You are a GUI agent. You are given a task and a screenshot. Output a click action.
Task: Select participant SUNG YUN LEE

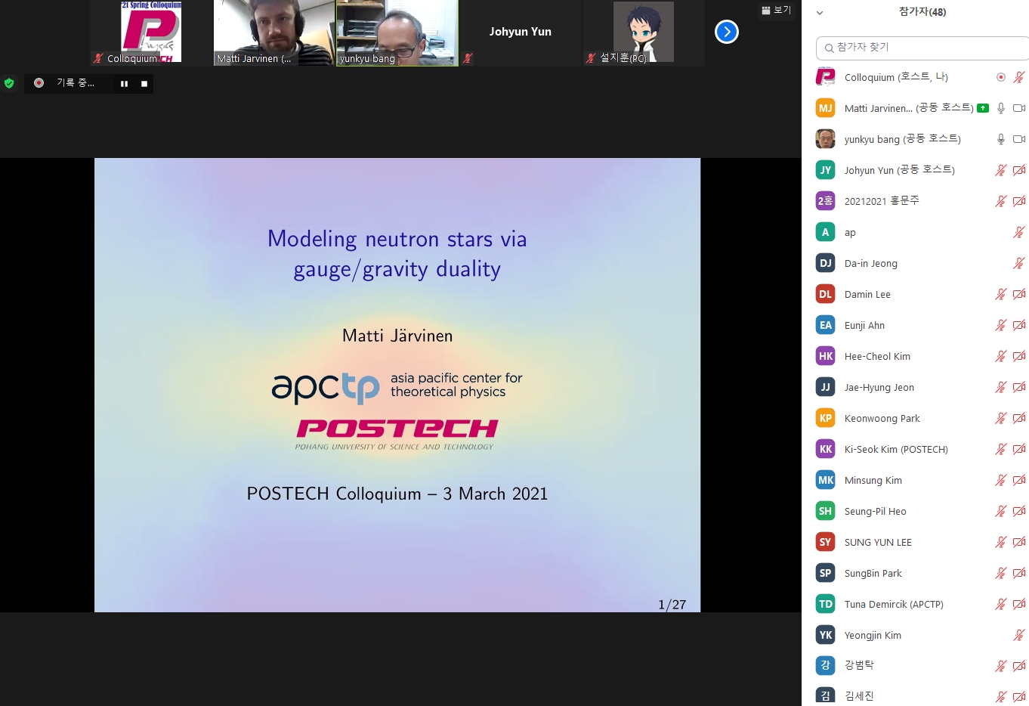(x=878, y=542)
